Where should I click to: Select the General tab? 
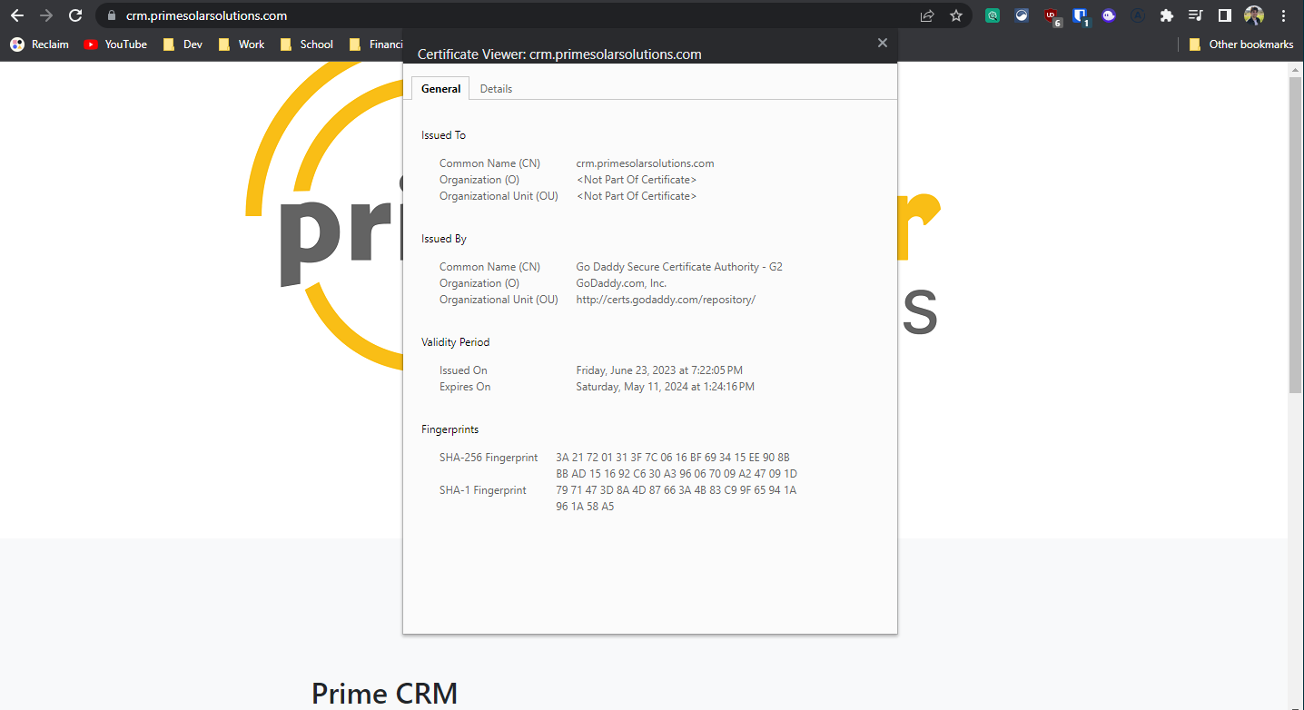click(x=440, y=88)
